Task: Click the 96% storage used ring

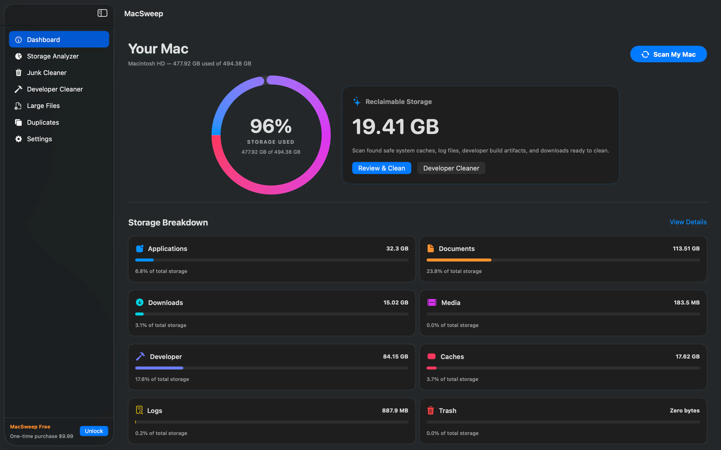Action: [x=271, y=135]
